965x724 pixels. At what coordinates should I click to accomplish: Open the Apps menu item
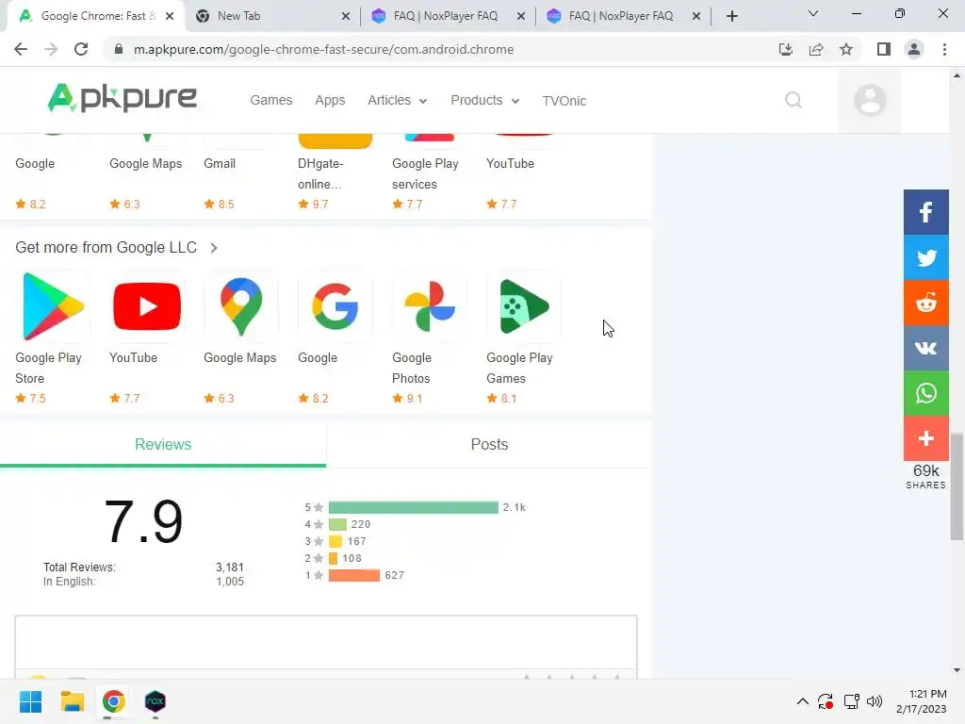coord(330,100)
